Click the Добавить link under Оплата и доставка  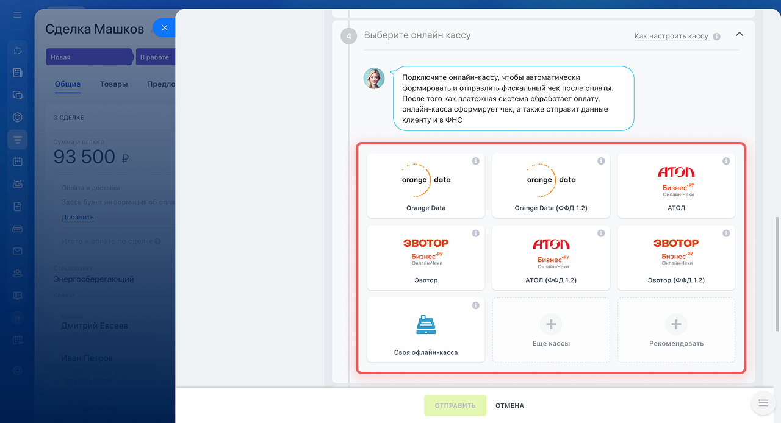77,217
